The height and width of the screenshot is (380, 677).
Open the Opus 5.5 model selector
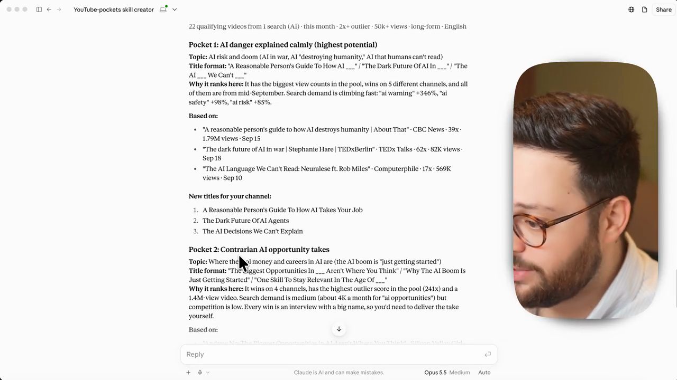pos(435,372)
